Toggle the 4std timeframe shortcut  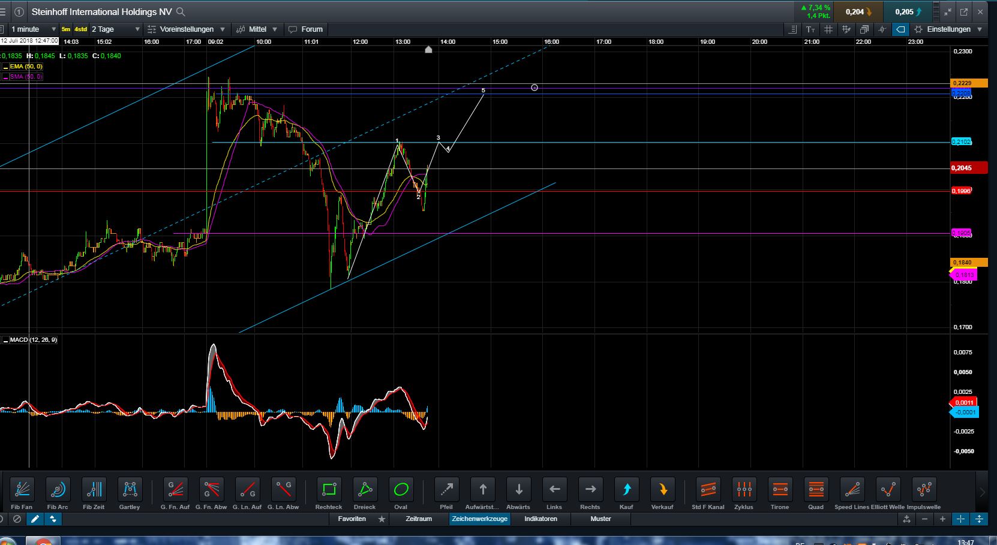79,29
